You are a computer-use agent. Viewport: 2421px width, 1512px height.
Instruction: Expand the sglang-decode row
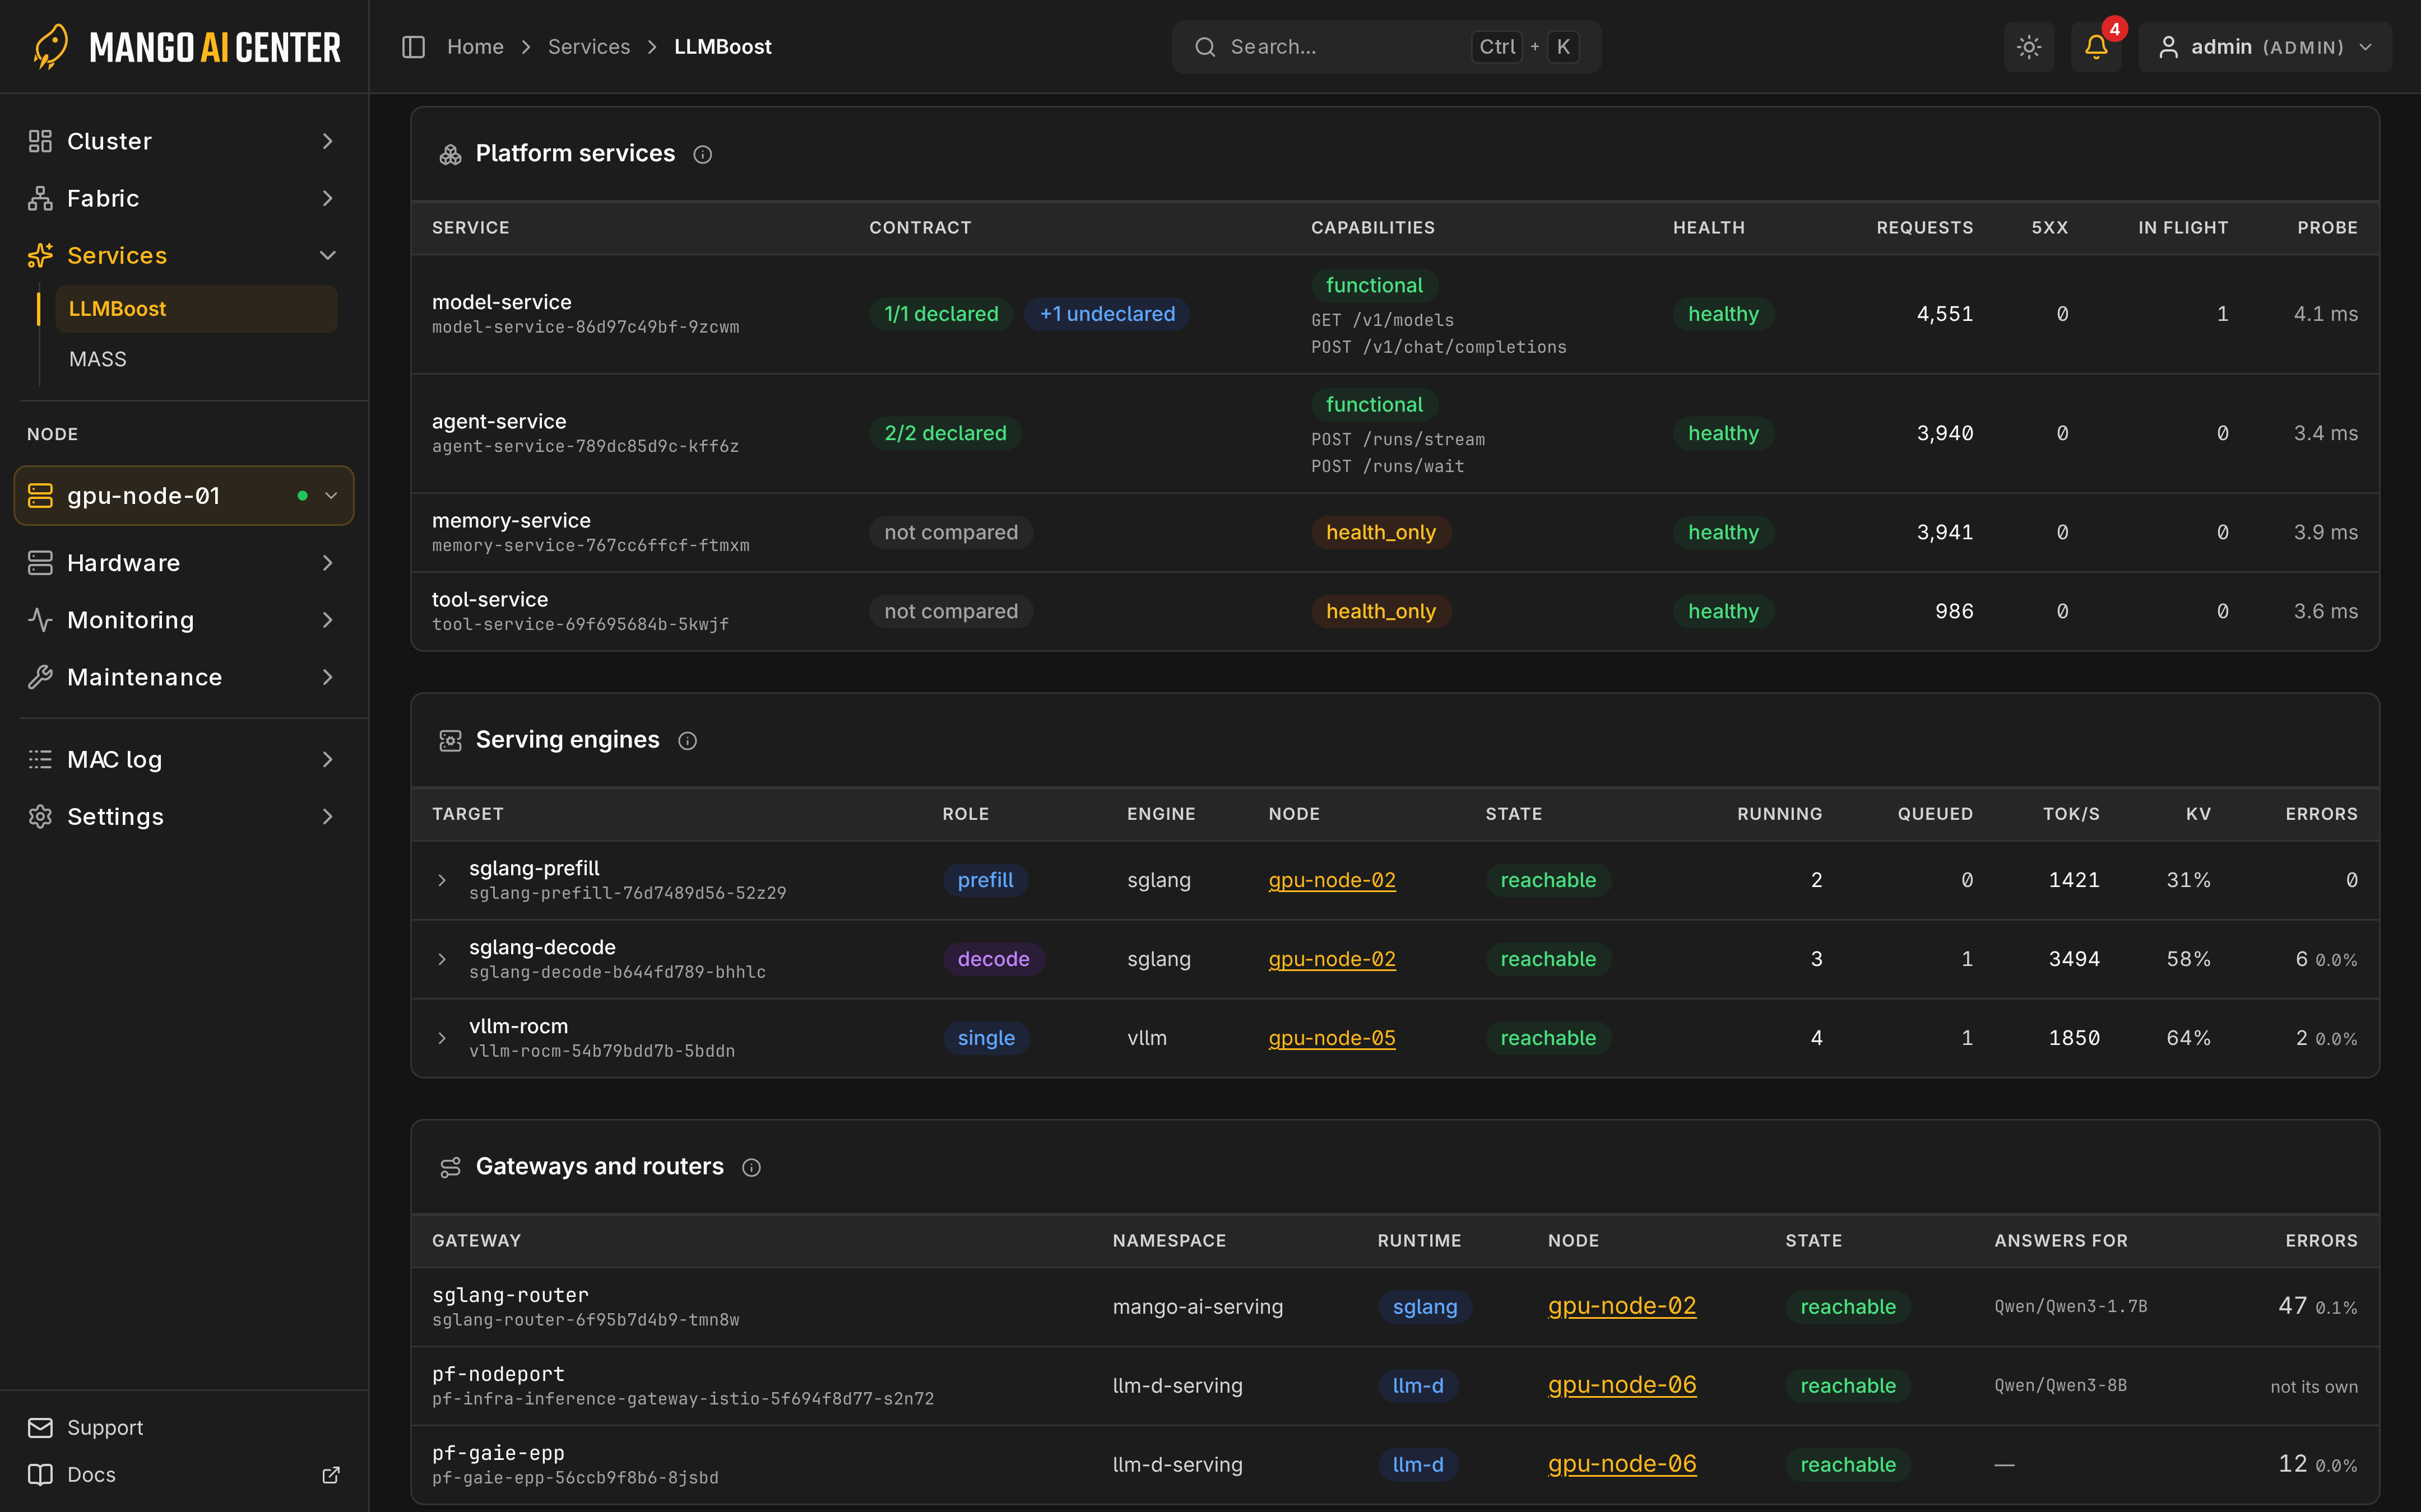click(442, 959)
